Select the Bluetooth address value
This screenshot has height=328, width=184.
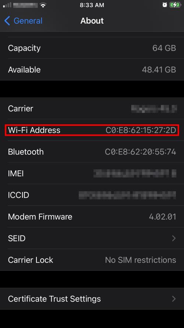(141, 152)
